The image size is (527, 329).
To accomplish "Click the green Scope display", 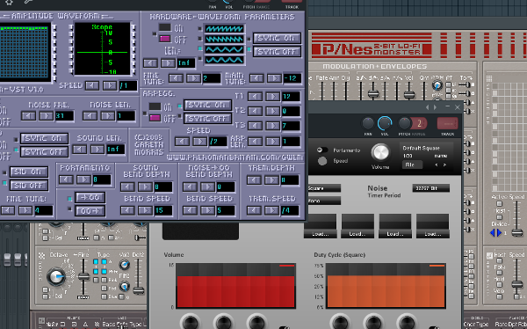I will [102, 49].
